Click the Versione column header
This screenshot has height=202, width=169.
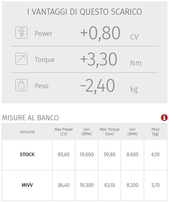(x=27, y=132)
